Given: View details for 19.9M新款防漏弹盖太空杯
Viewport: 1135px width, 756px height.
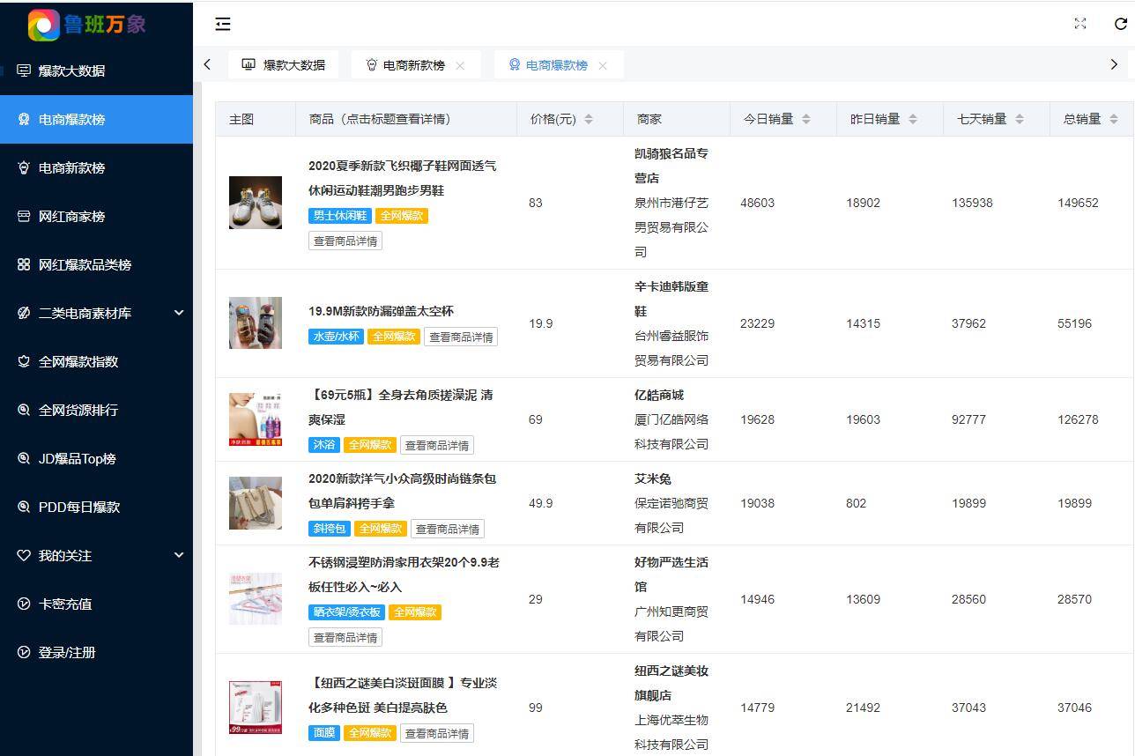Looking at the screenshot, I should pos(461,337).
